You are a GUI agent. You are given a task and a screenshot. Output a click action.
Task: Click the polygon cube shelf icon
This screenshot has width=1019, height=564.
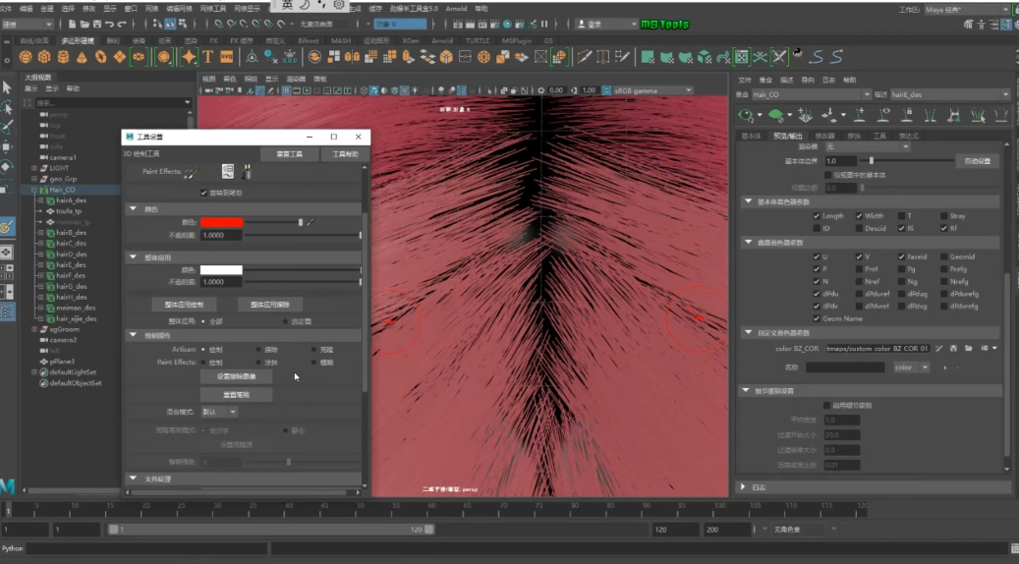coord(44,57)
